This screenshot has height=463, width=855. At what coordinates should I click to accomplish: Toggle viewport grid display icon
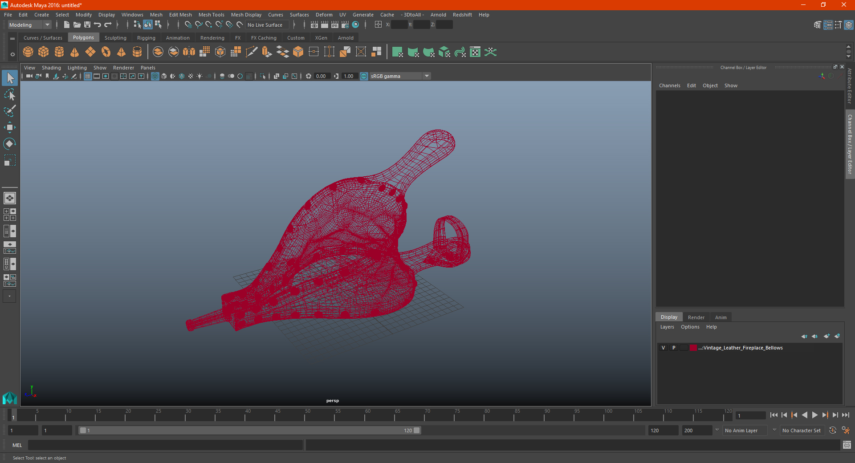tap(88, 76)
